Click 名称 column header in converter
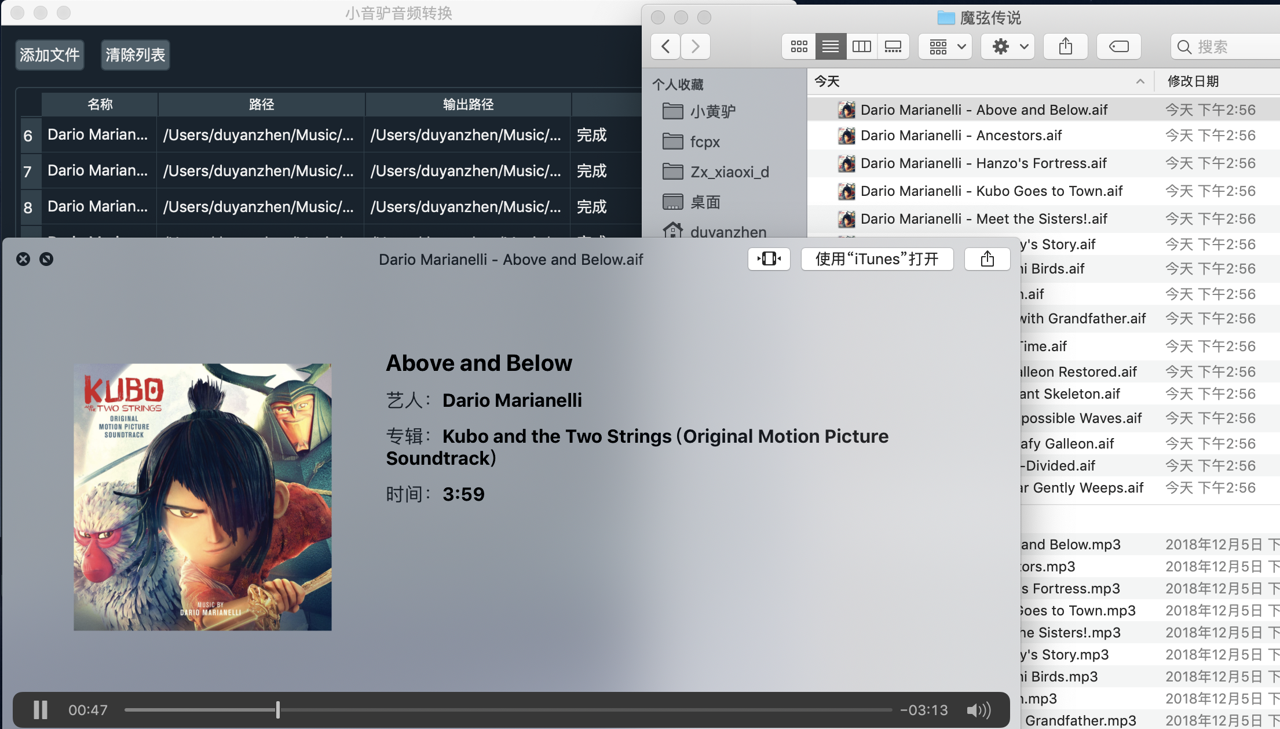Viewport: 1280px width, 729px height. pyautogui.click(x=100, y=104)
